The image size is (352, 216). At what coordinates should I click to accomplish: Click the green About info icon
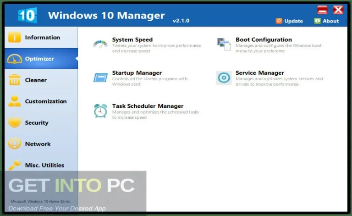pyautogui.click(x=317, y=21)
